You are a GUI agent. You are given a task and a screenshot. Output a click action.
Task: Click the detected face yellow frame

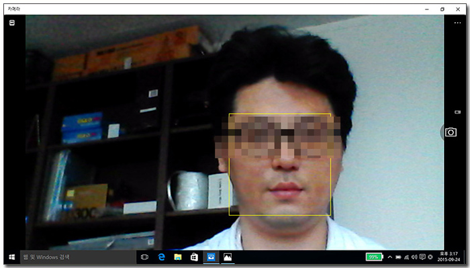click(x=280, y=165)
